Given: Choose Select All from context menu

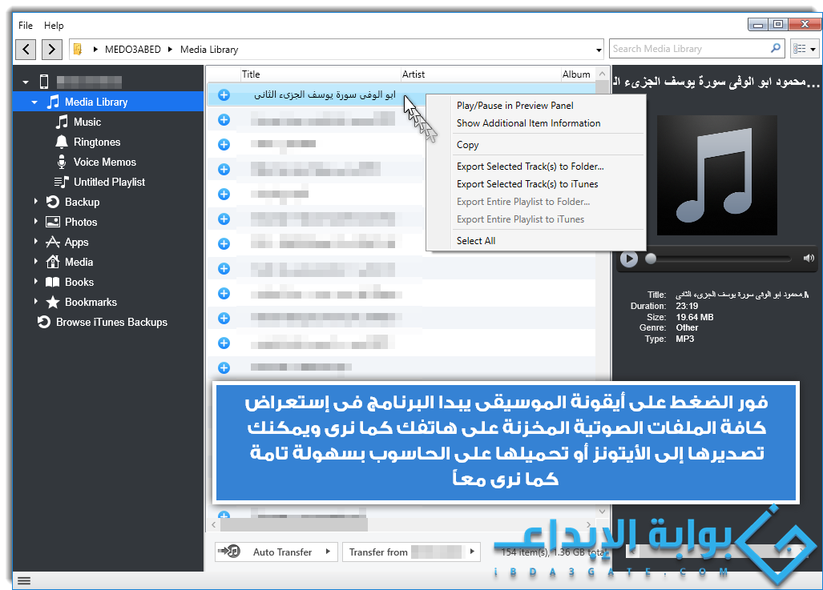Looking at the screenshot, I should pyautogui.click(x=535, y=241).
